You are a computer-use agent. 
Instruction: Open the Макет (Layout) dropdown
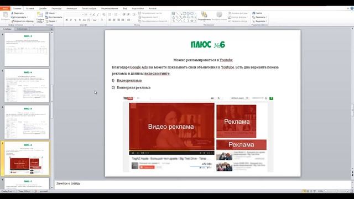point(51,13)
